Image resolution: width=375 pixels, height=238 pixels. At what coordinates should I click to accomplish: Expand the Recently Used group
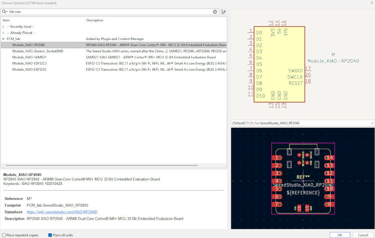(3, 27)
